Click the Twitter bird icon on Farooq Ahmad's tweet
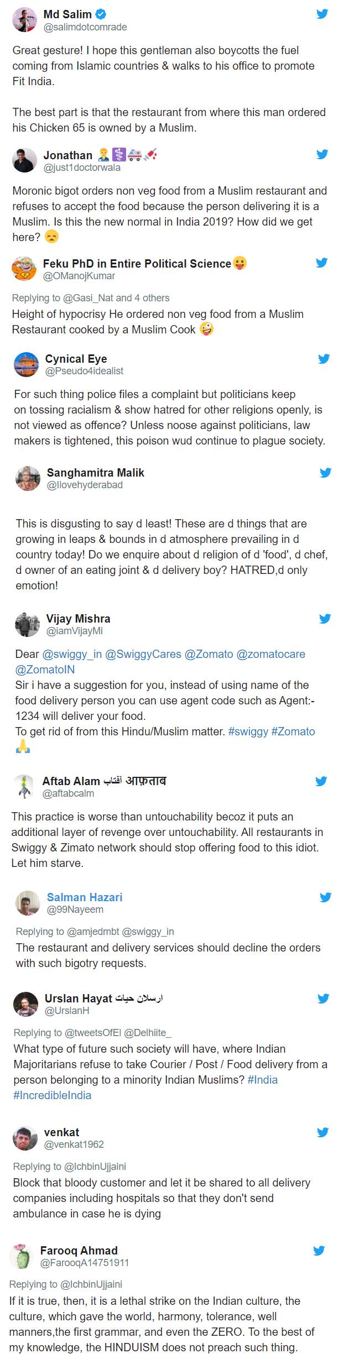Screen dimensions: 359x1359 (319, 1251)
